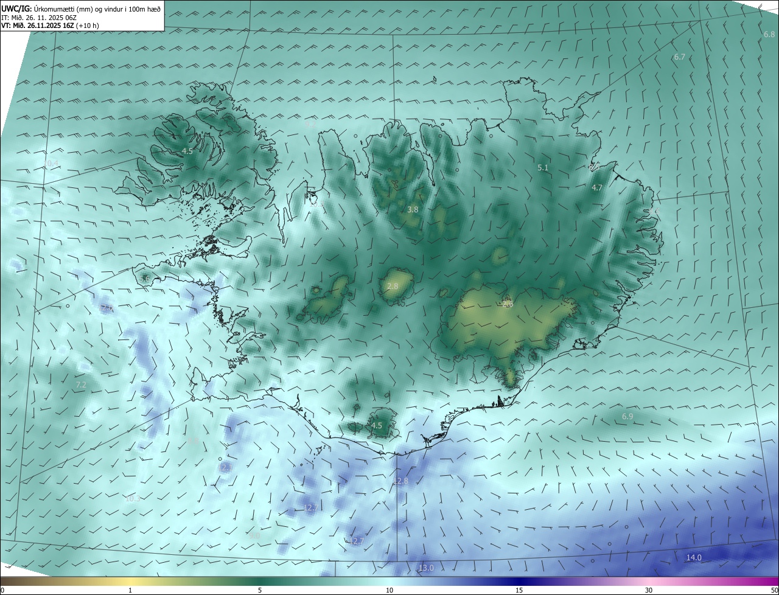Click the 6.7 value label
The image size is (779, 595).
679,57
